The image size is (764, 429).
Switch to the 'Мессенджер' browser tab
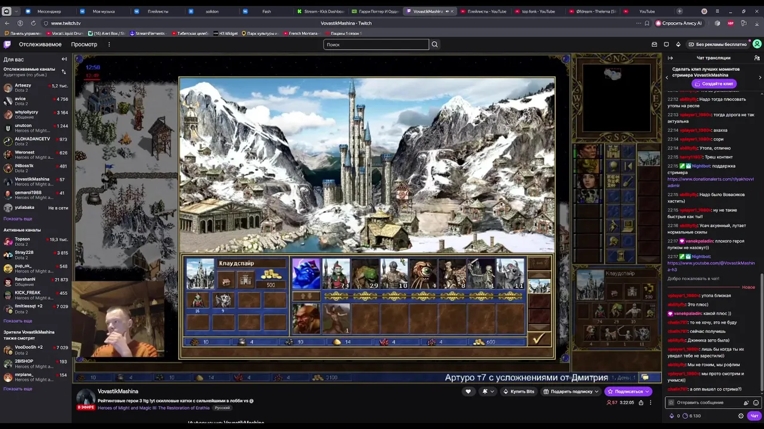[x=49, y=11]
